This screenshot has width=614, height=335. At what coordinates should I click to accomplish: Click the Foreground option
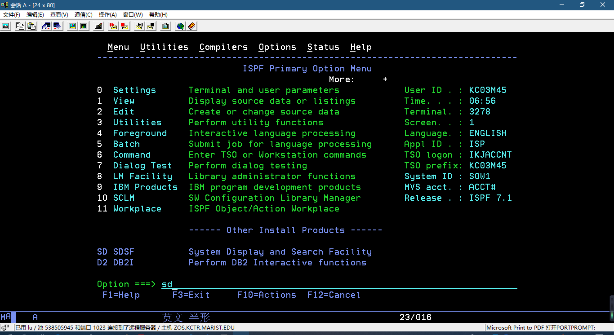[140, 133]
